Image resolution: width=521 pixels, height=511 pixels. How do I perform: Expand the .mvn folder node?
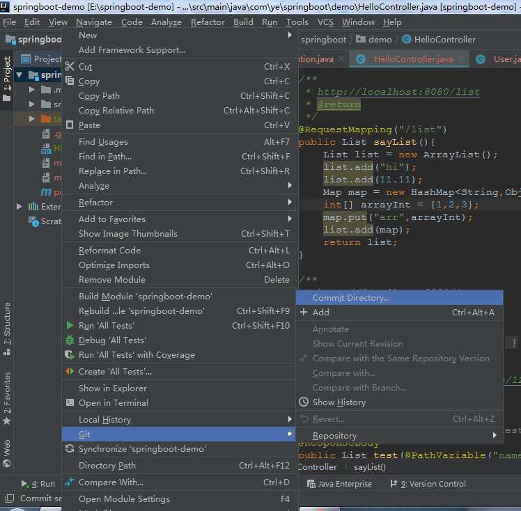coord(31,89)
